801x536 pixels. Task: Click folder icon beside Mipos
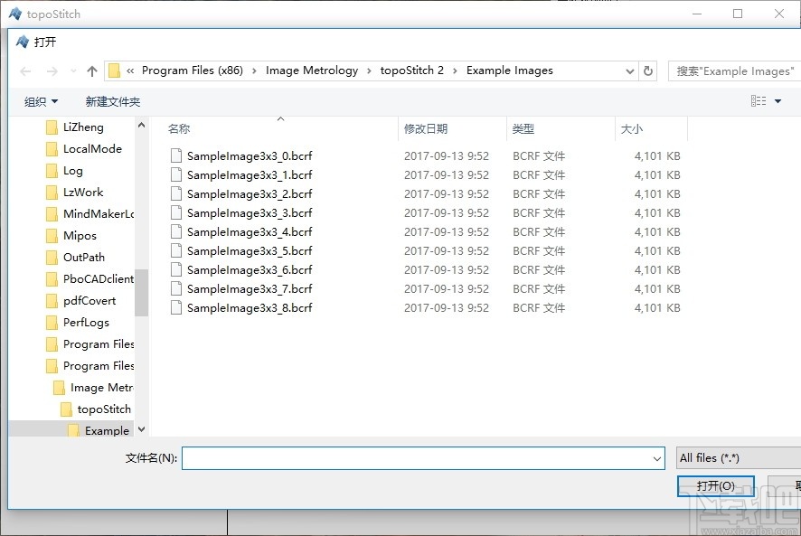[52, 236]
